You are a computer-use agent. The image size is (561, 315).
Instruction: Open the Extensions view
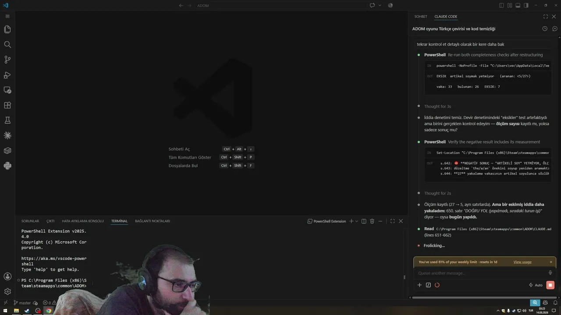point(7,105)
